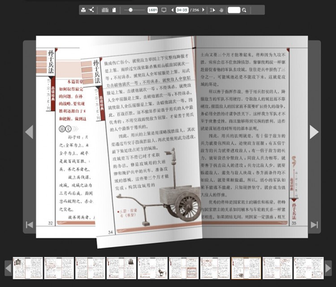Image resolution: width=336 pixels, height=287 pixels.
Task: Click the share icon in toolbar
Action: (x=91, y=10)
